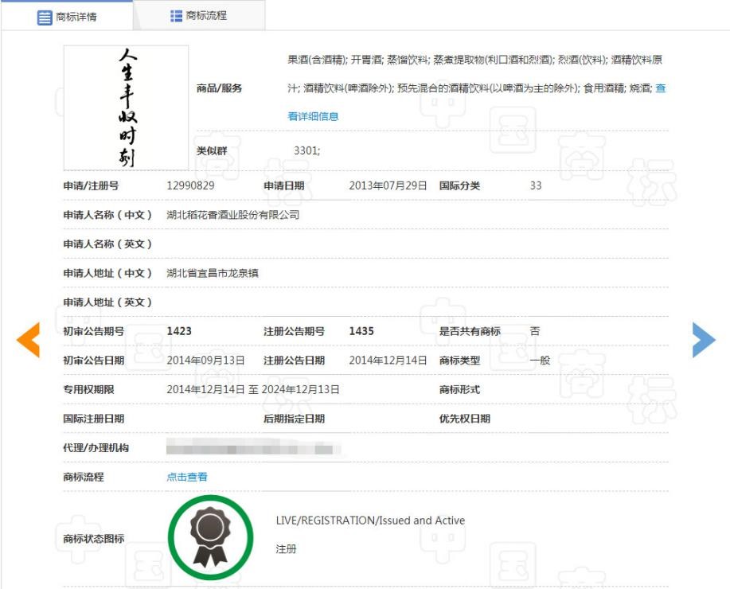Click similar group code 3301
Viewport: 730px width, 589px height.
click(306, 150)
